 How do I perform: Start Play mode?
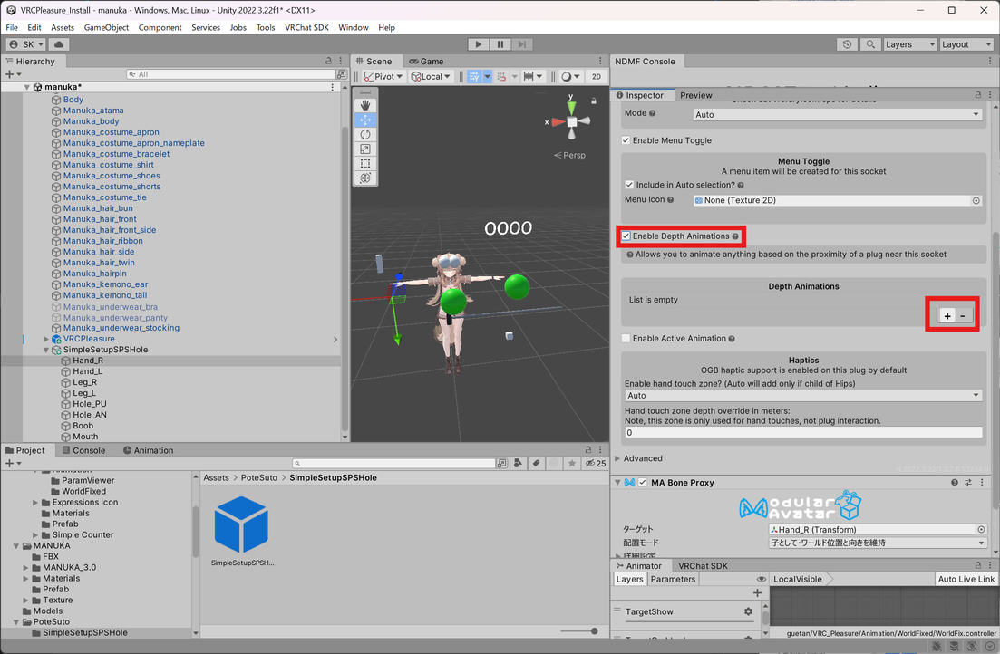click(x=479, y=44)
